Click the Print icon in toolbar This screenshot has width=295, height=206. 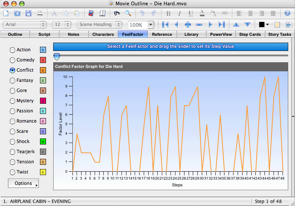tap(40, 14)
